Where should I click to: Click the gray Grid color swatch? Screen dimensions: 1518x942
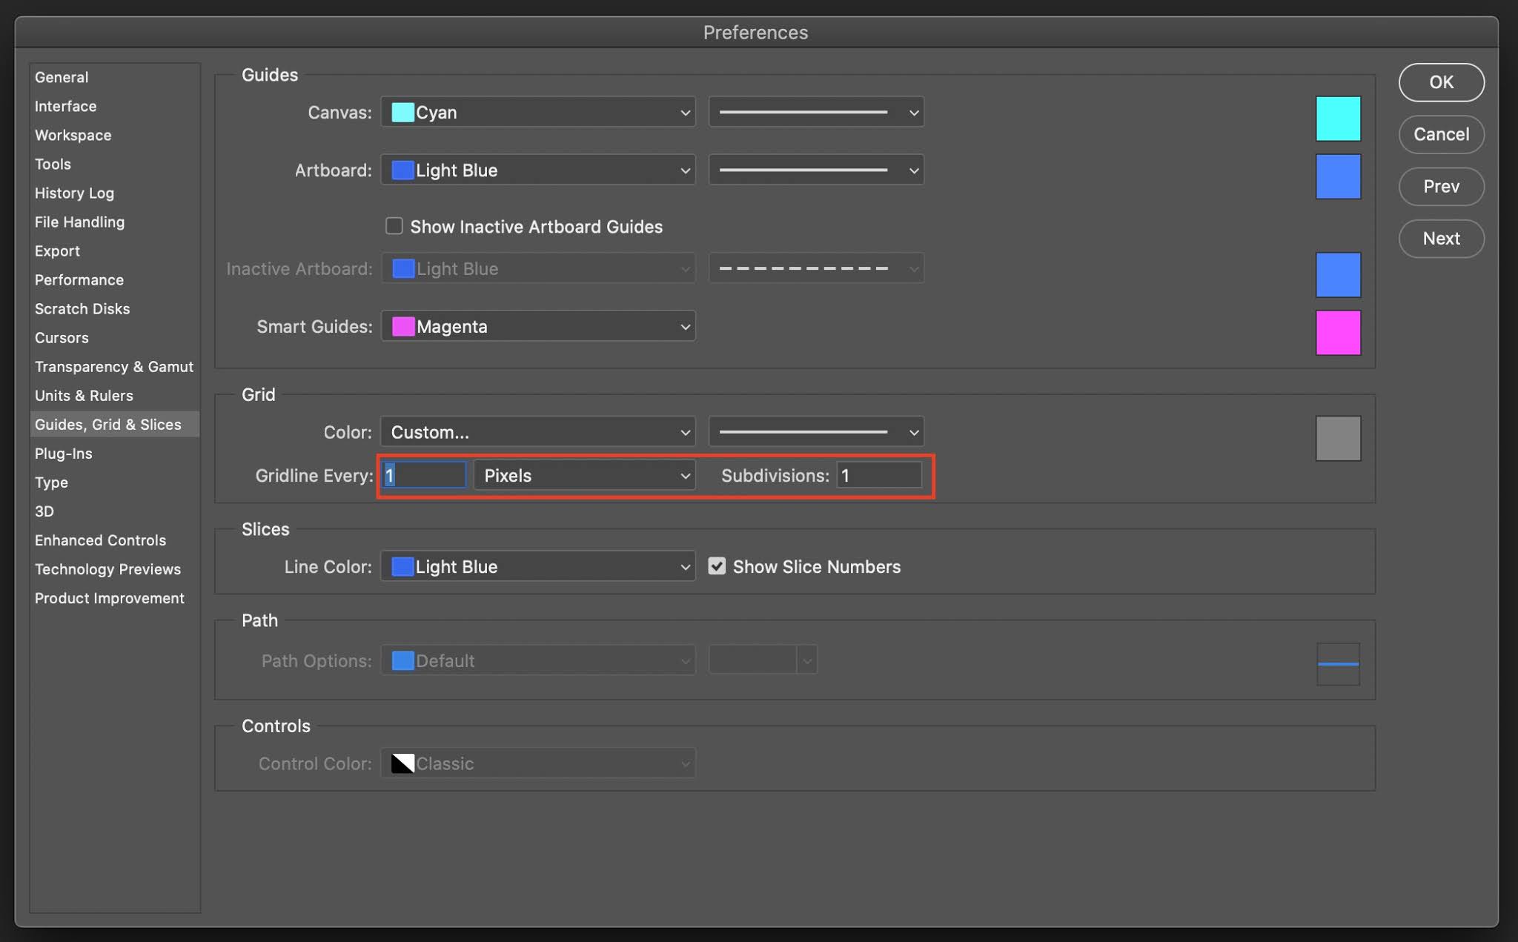tap(1337, 438)
